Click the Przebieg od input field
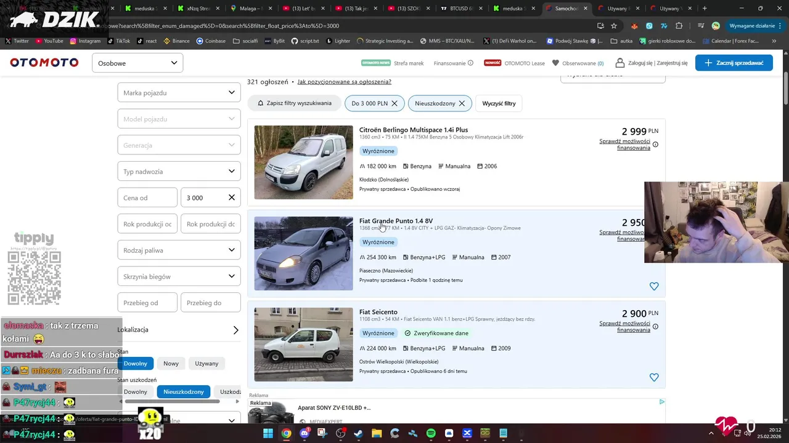Image resolution: width=789 pixels, height=443 pixels. point(147,303)
